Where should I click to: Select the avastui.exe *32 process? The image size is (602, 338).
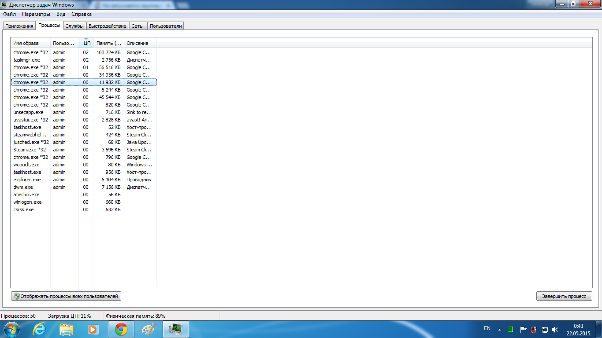(84, 120)
